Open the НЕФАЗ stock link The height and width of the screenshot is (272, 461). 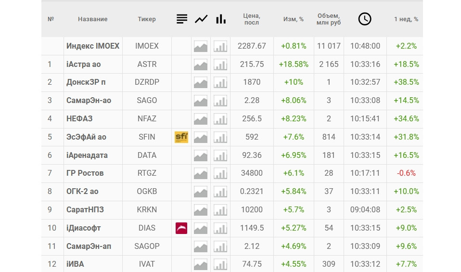79,118
